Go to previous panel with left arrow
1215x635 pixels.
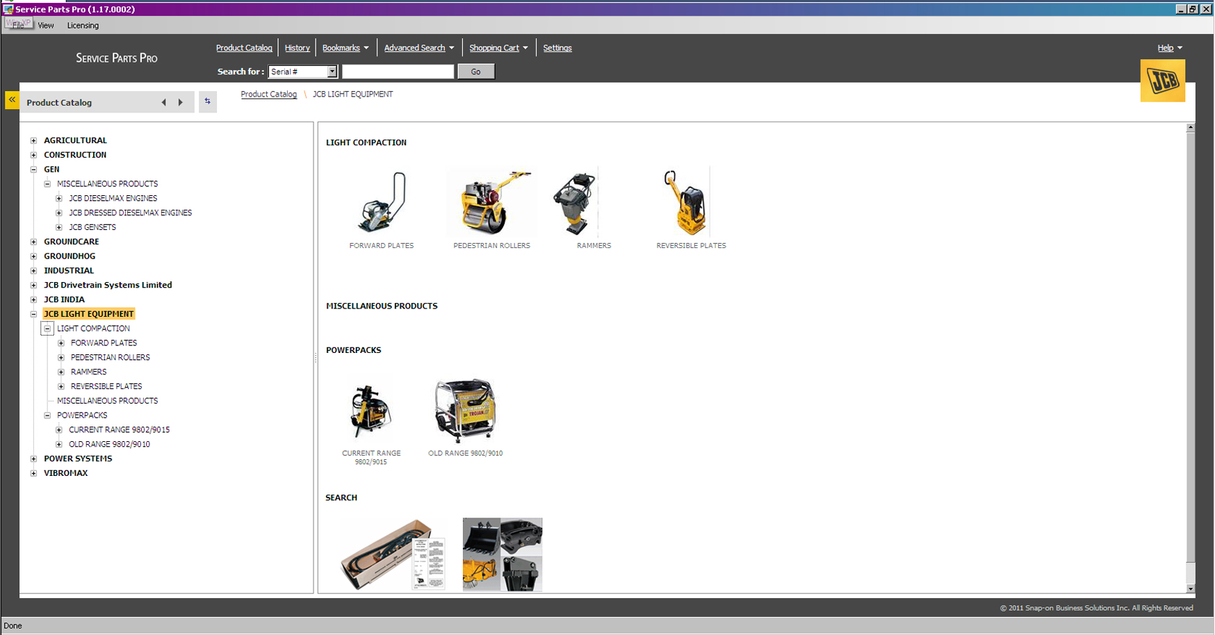(164, 102)
